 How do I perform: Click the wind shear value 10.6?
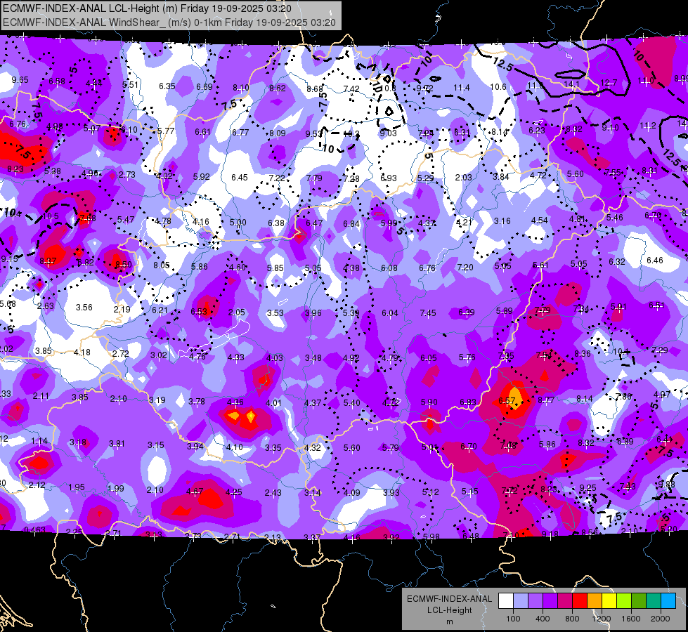click(498, 87)
